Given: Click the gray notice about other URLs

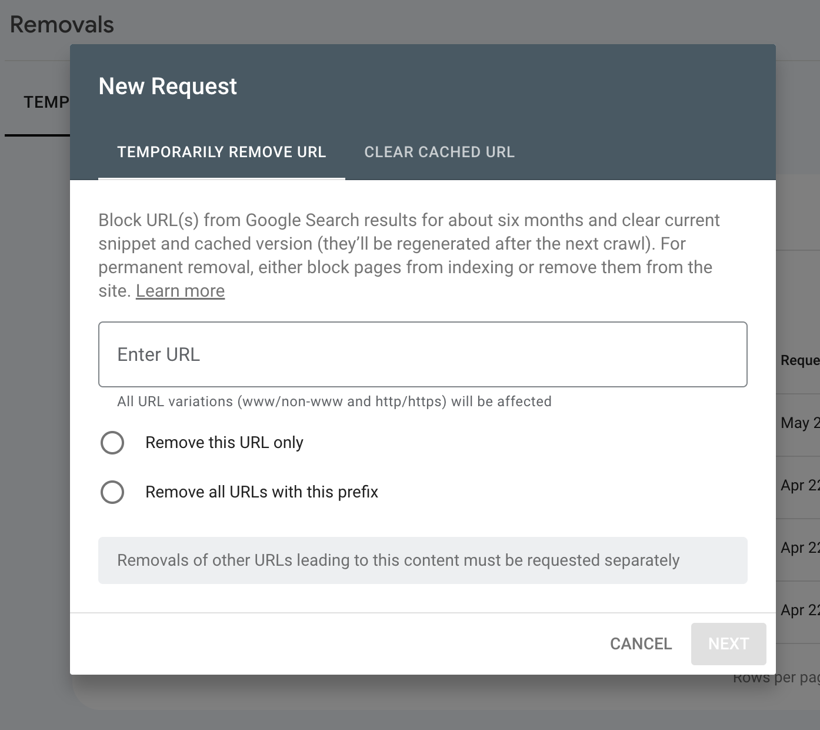Looking at the screenshot, I should [x=422, y=560].
